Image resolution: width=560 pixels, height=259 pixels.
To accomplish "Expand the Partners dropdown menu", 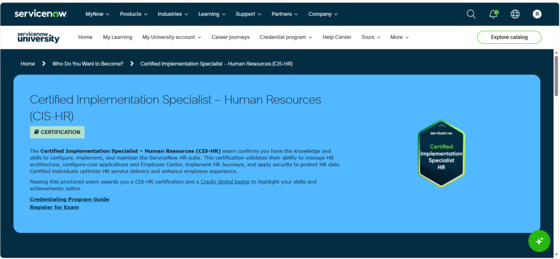I will tap(284, 14).
